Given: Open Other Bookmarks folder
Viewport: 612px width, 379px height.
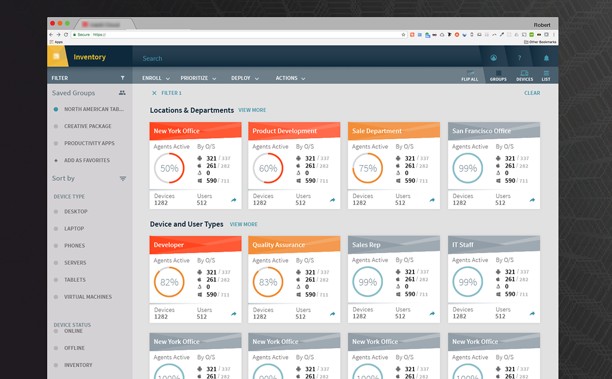Looking at the screenshot, I should click(540, 42).
